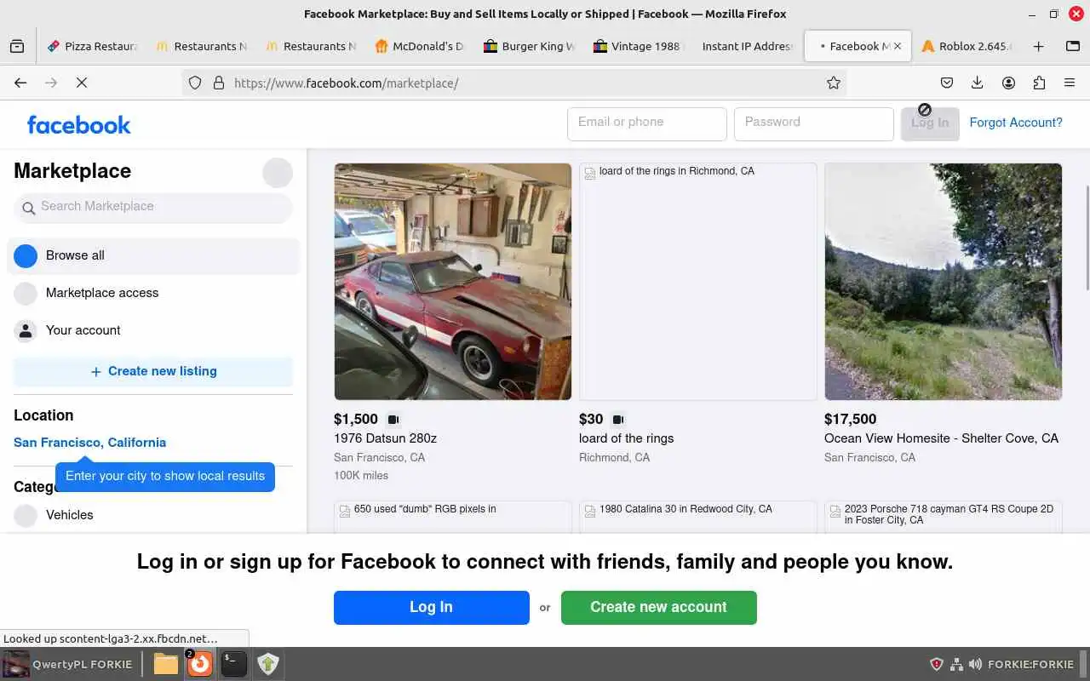Click the Facebook logo

click(x=78, y=125)
